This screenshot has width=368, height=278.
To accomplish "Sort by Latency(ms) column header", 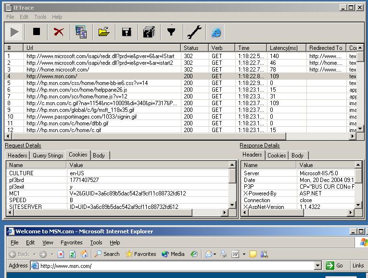I will (x=286, y=48).
